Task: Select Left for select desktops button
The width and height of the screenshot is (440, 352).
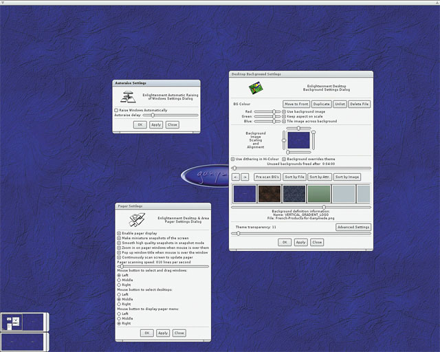Action: tap(119, 294)
